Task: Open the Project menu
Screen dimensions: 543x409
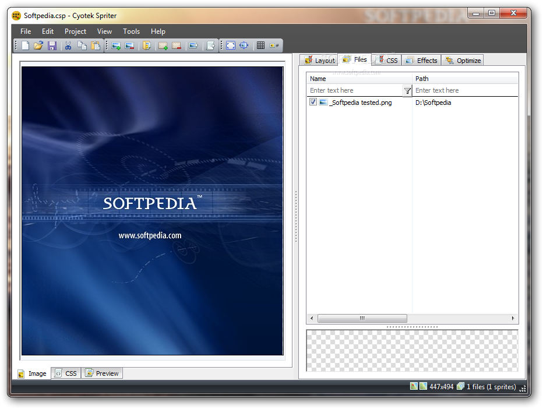Action: 75,31
